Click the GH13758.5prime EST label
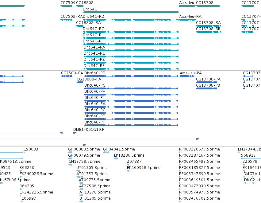The height and width of the screenshot is (203, 261). pos(84,162)
